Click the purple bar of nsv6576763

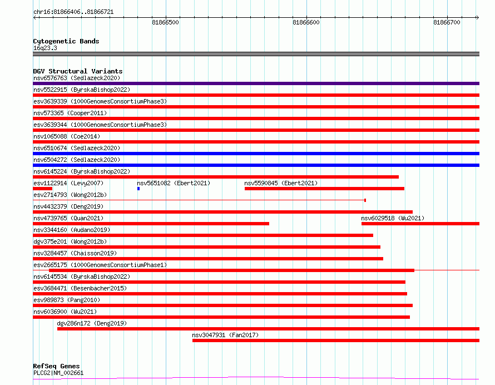point(256,83)
